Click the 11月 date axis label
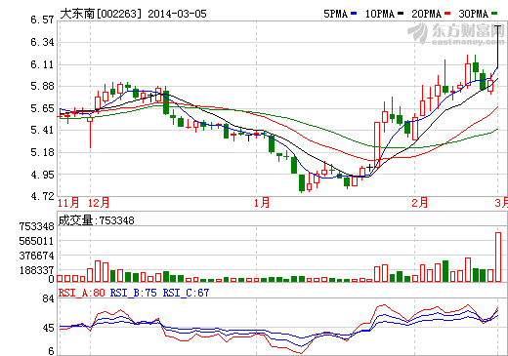The height and width of the screenshot is (356, 508). (68, 203)
